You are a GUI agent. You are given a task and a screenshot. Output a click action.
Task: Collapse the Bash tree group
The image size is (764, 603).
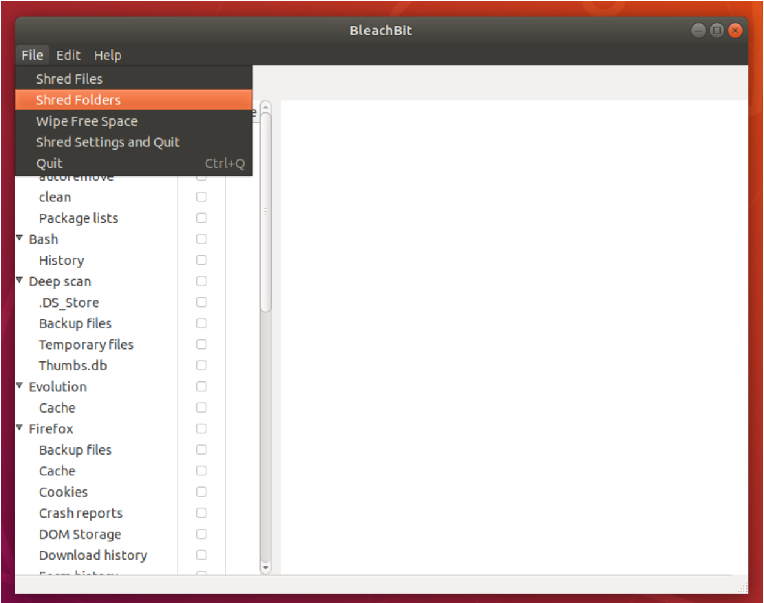[x=20, y=238]
